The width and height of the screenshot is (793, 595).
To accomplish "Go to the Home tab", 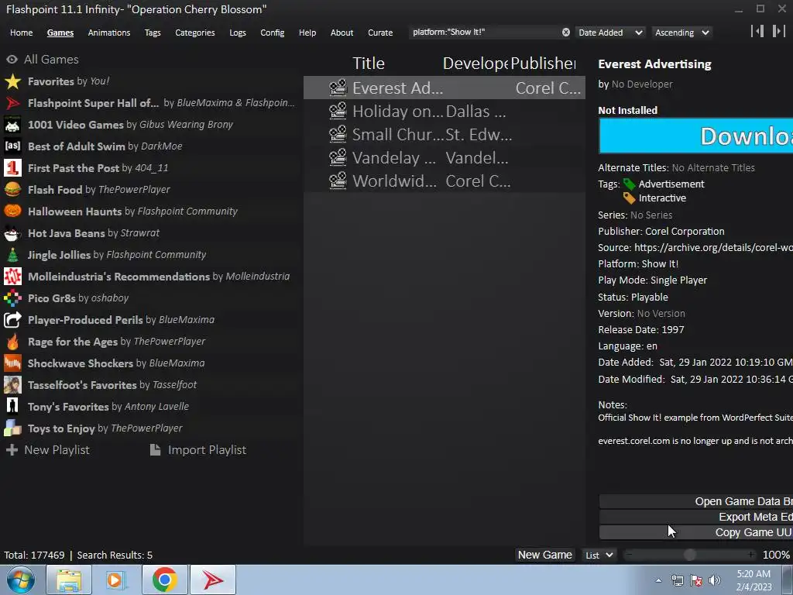I will (21, 33).
